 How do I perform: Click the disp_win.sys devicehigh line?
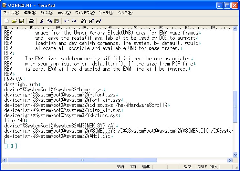pos(64,110)
